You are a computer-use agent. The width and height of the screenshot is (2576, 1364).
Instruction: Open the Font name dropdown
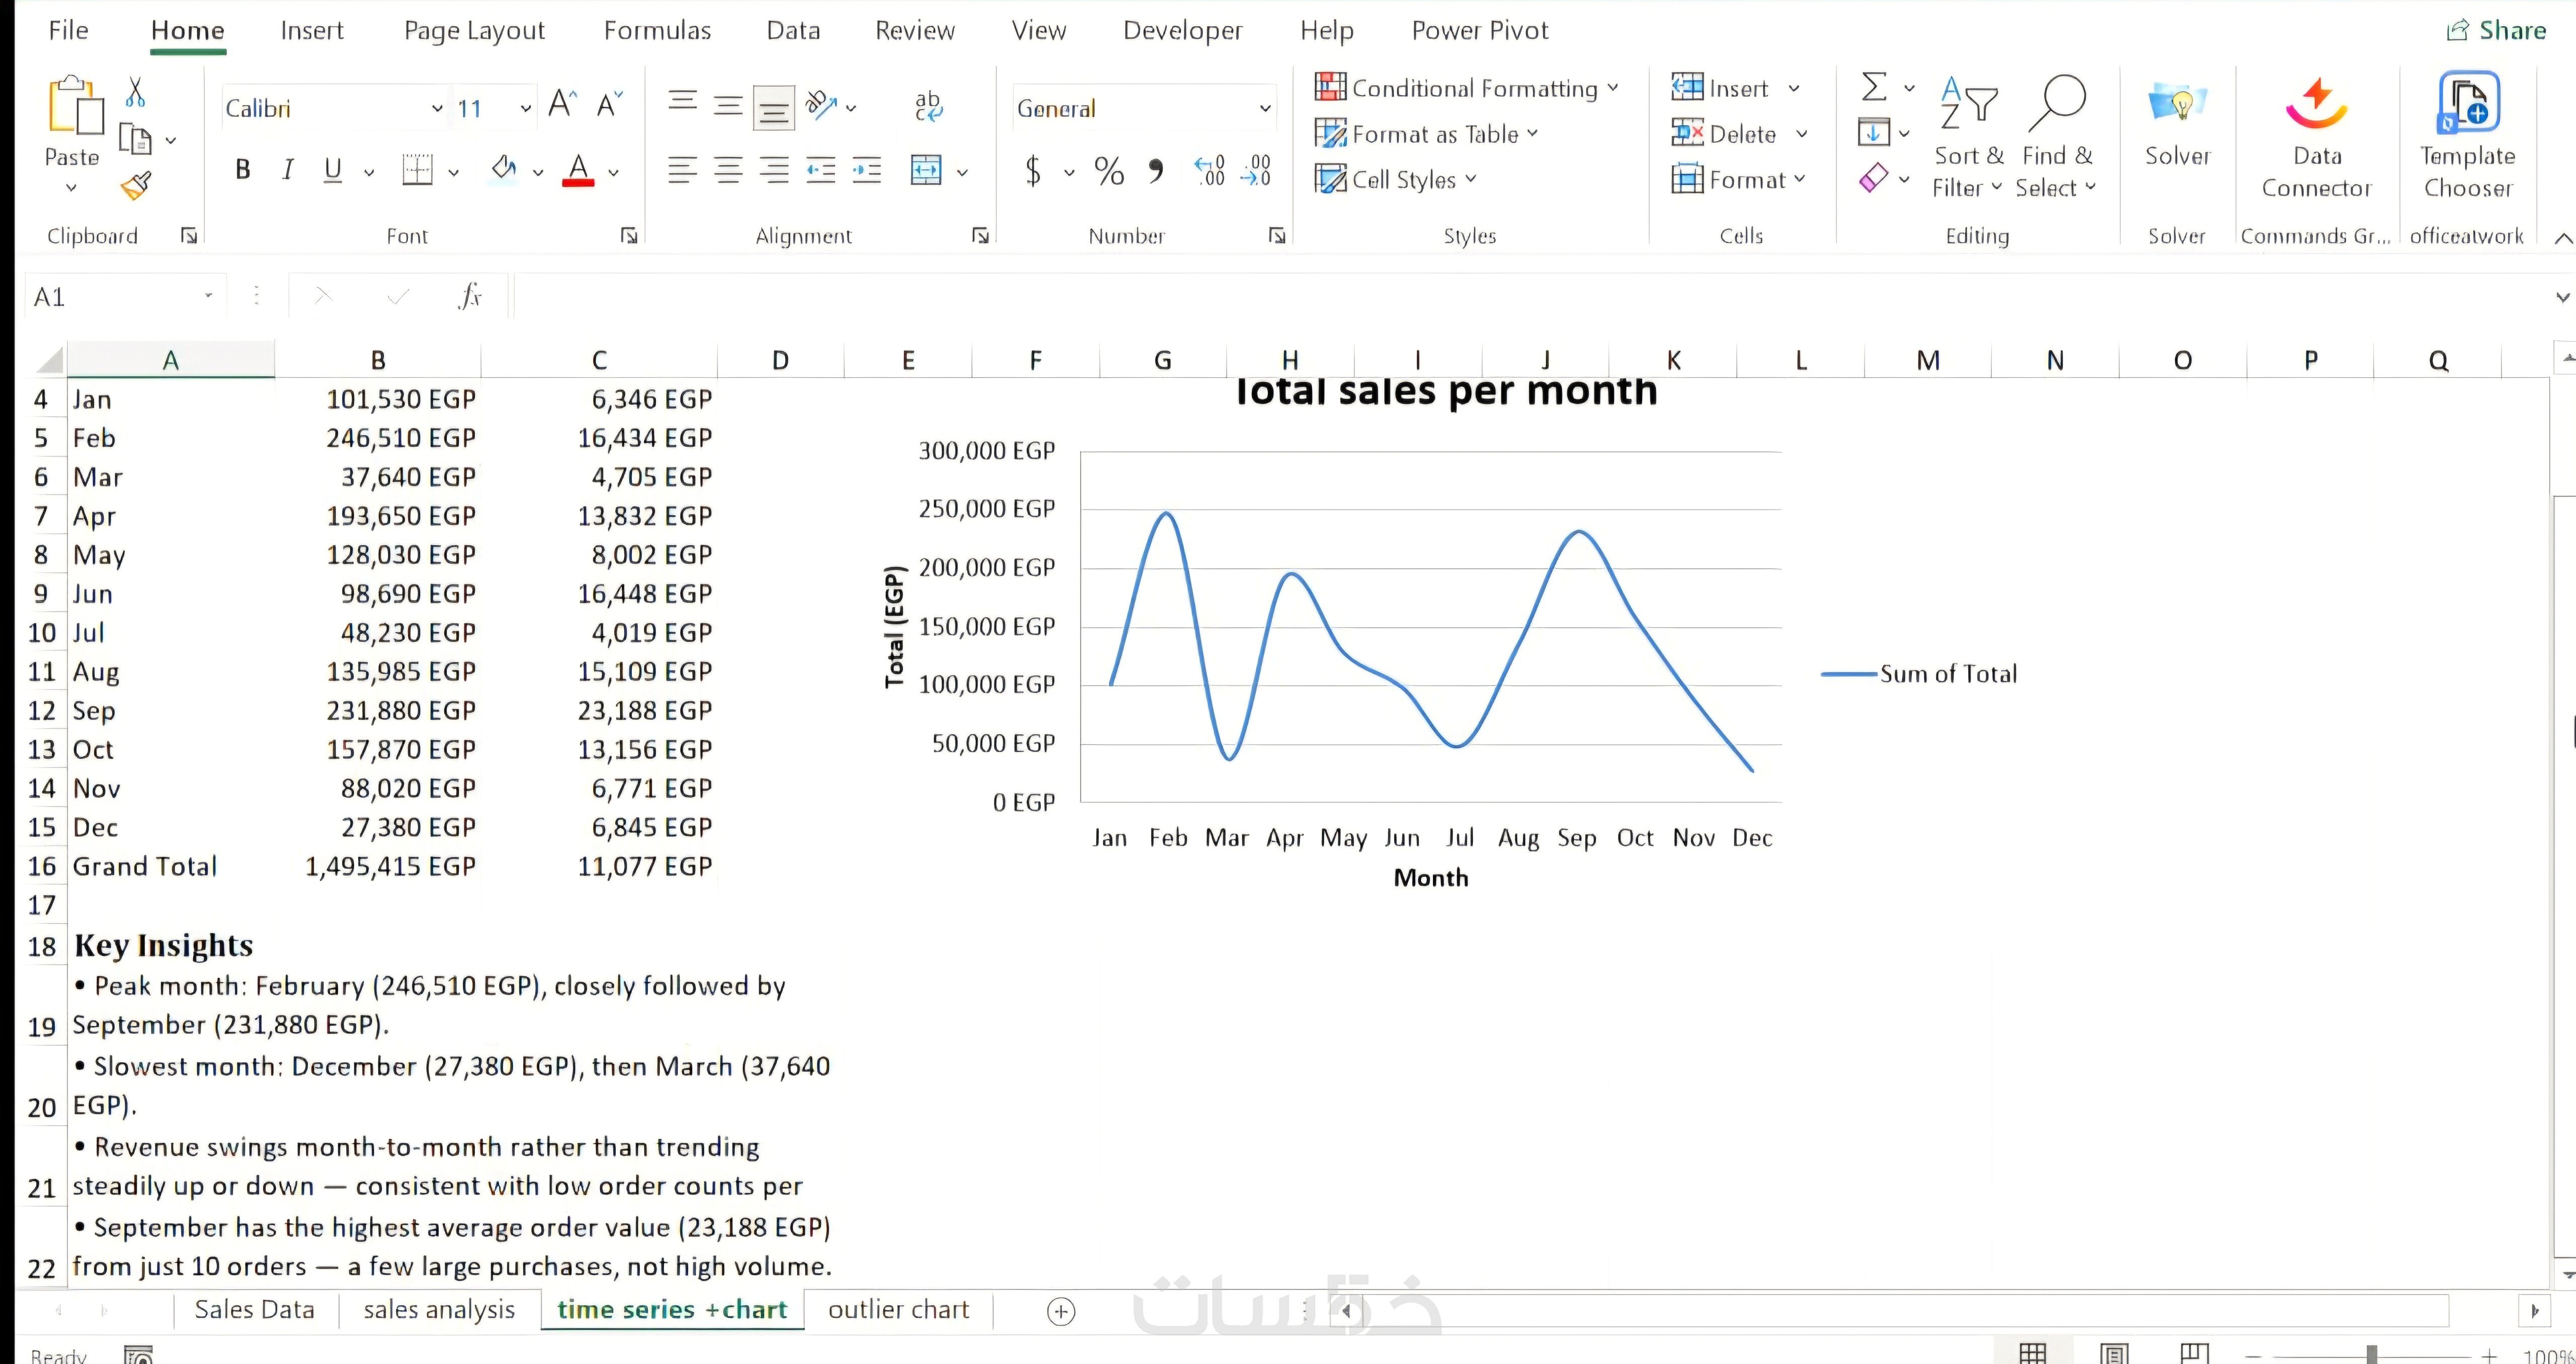437,108
